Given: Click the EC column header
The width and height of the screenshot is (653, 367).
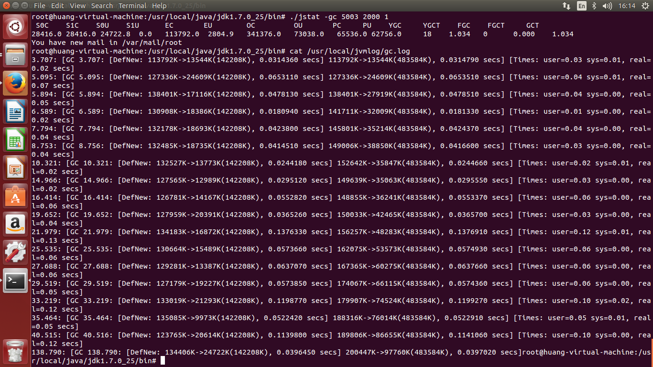Looking at the screenshot, I should pos(169,25).
